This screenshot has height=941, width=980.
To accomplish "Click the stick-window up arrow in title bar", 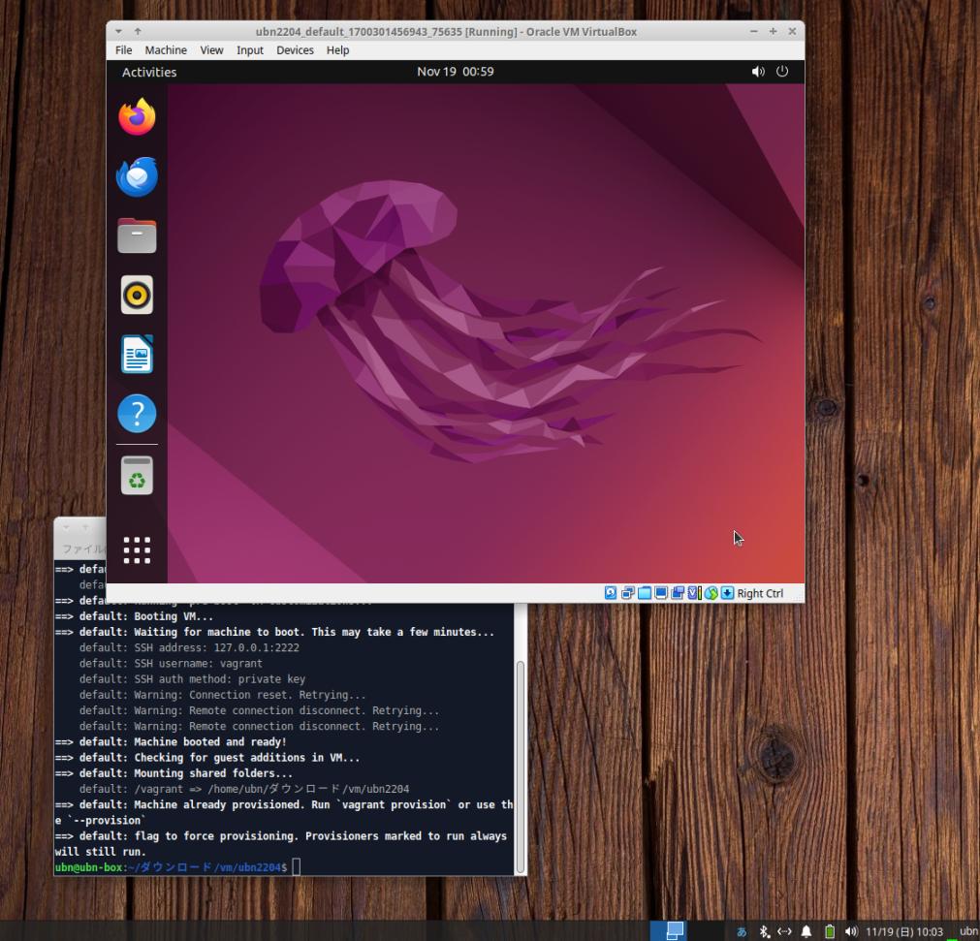I will (x=138, y=31).
